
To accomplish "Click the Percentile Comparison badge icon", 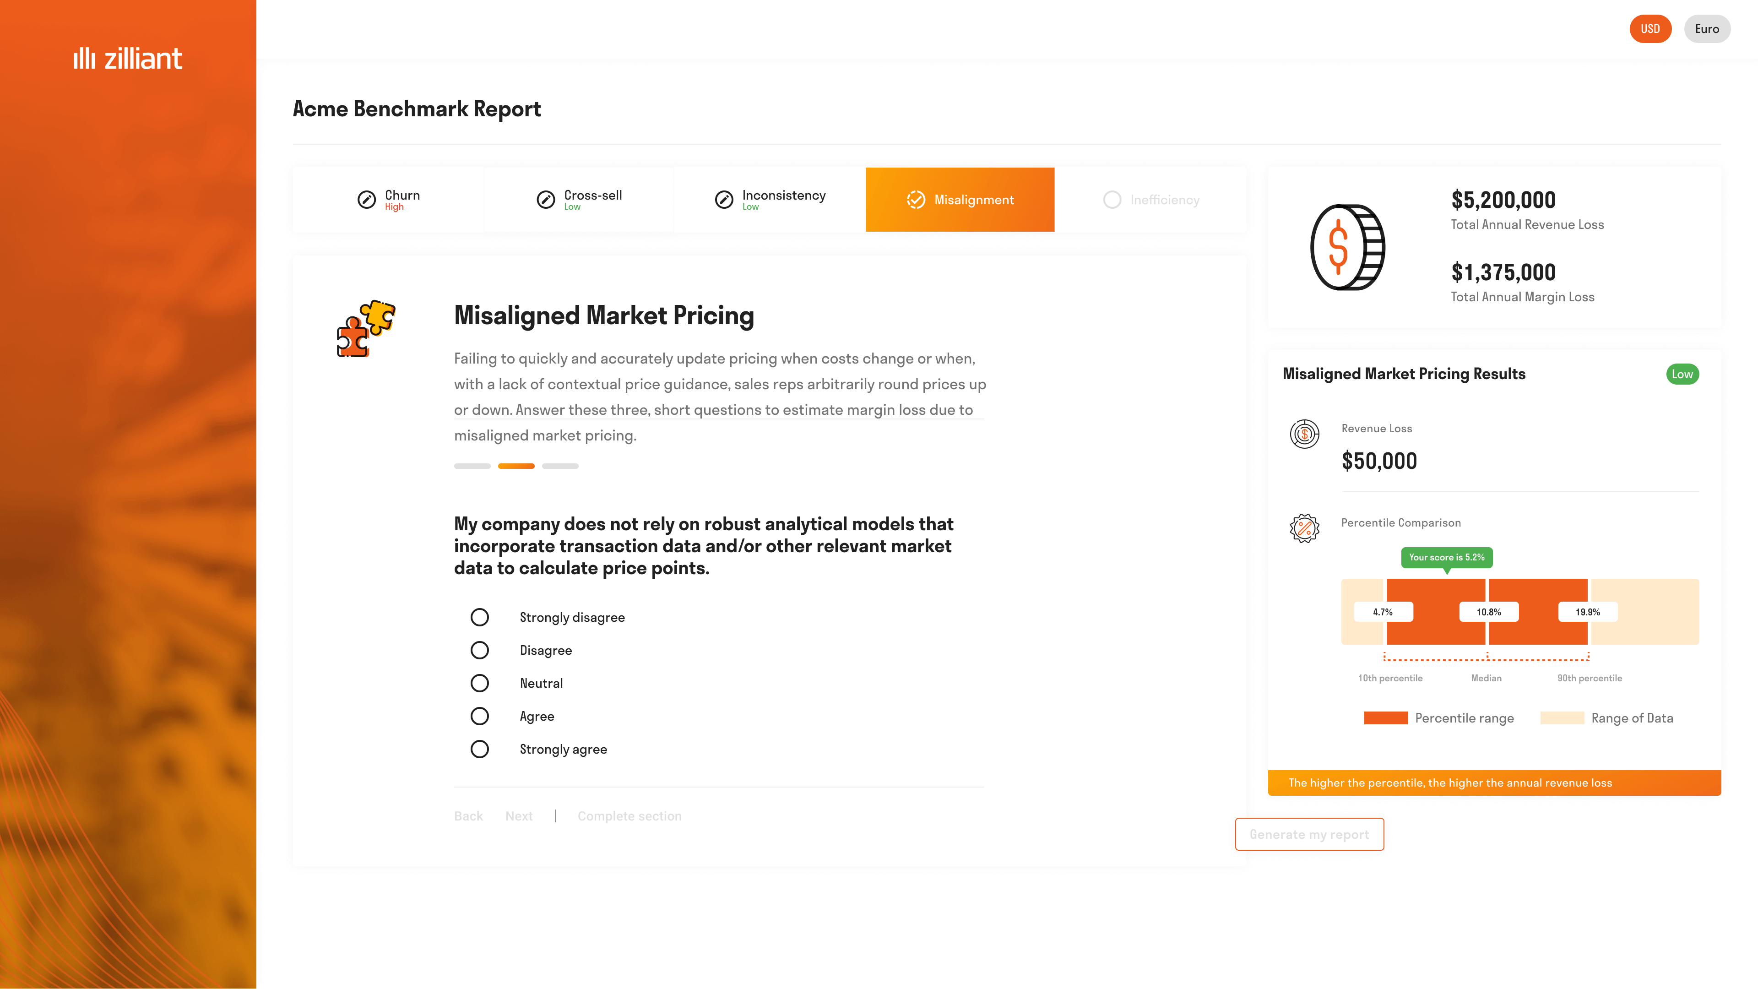I will [1304, 528].
